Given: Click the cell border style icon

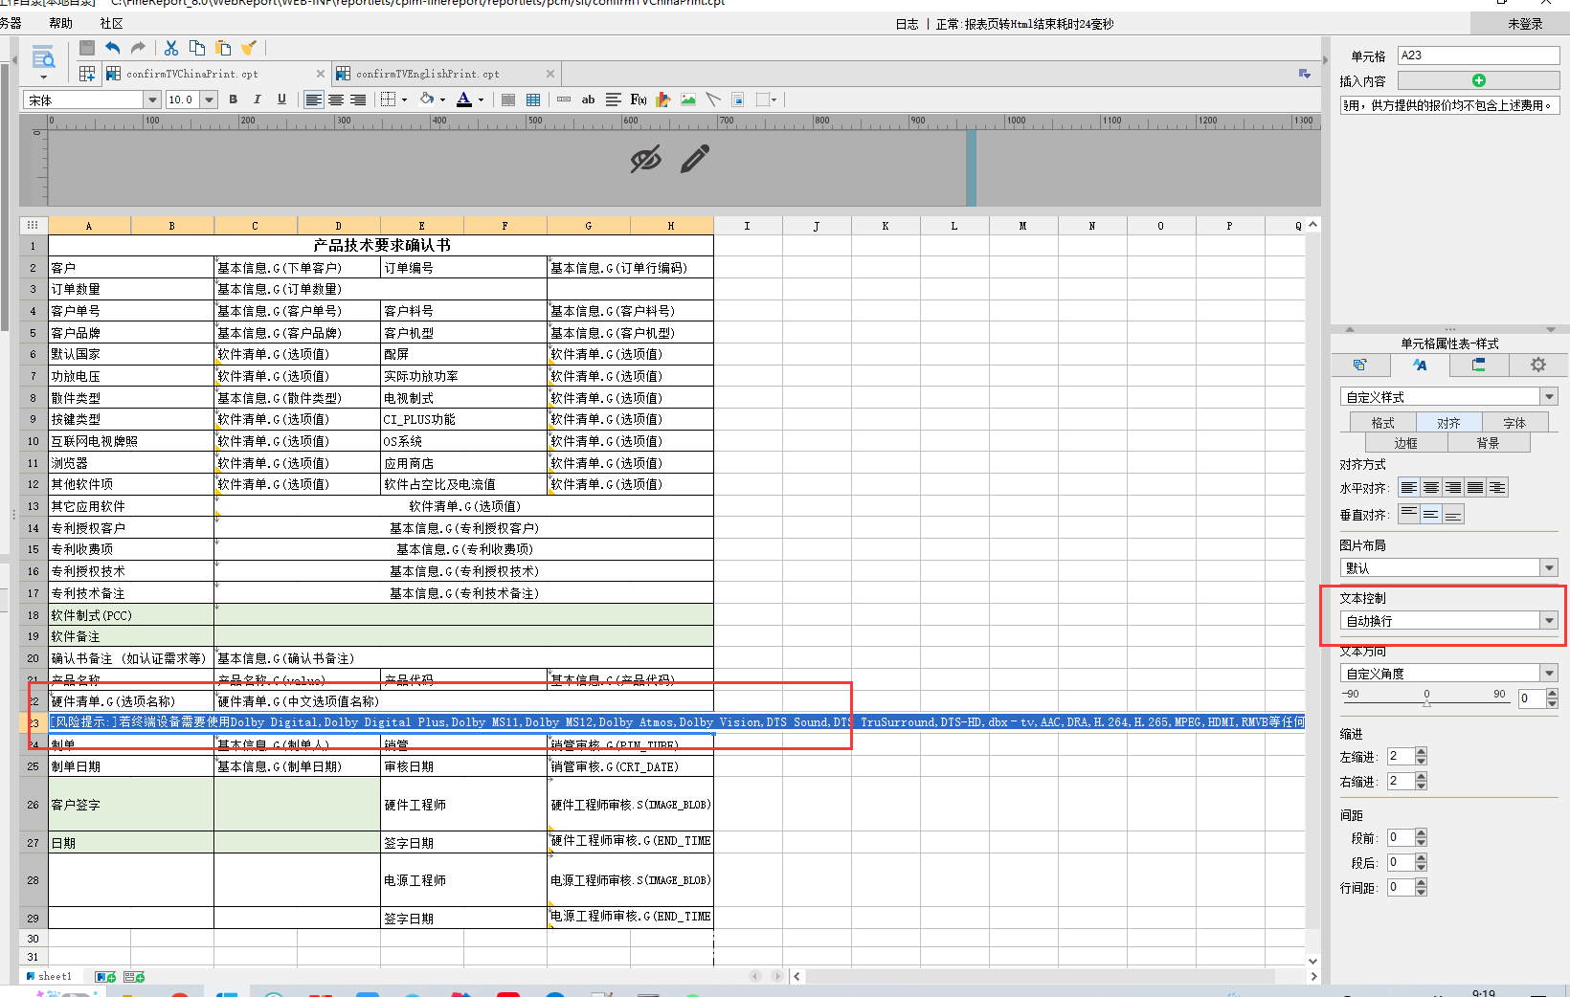Looking at the screenshot, I should point(388,100).
